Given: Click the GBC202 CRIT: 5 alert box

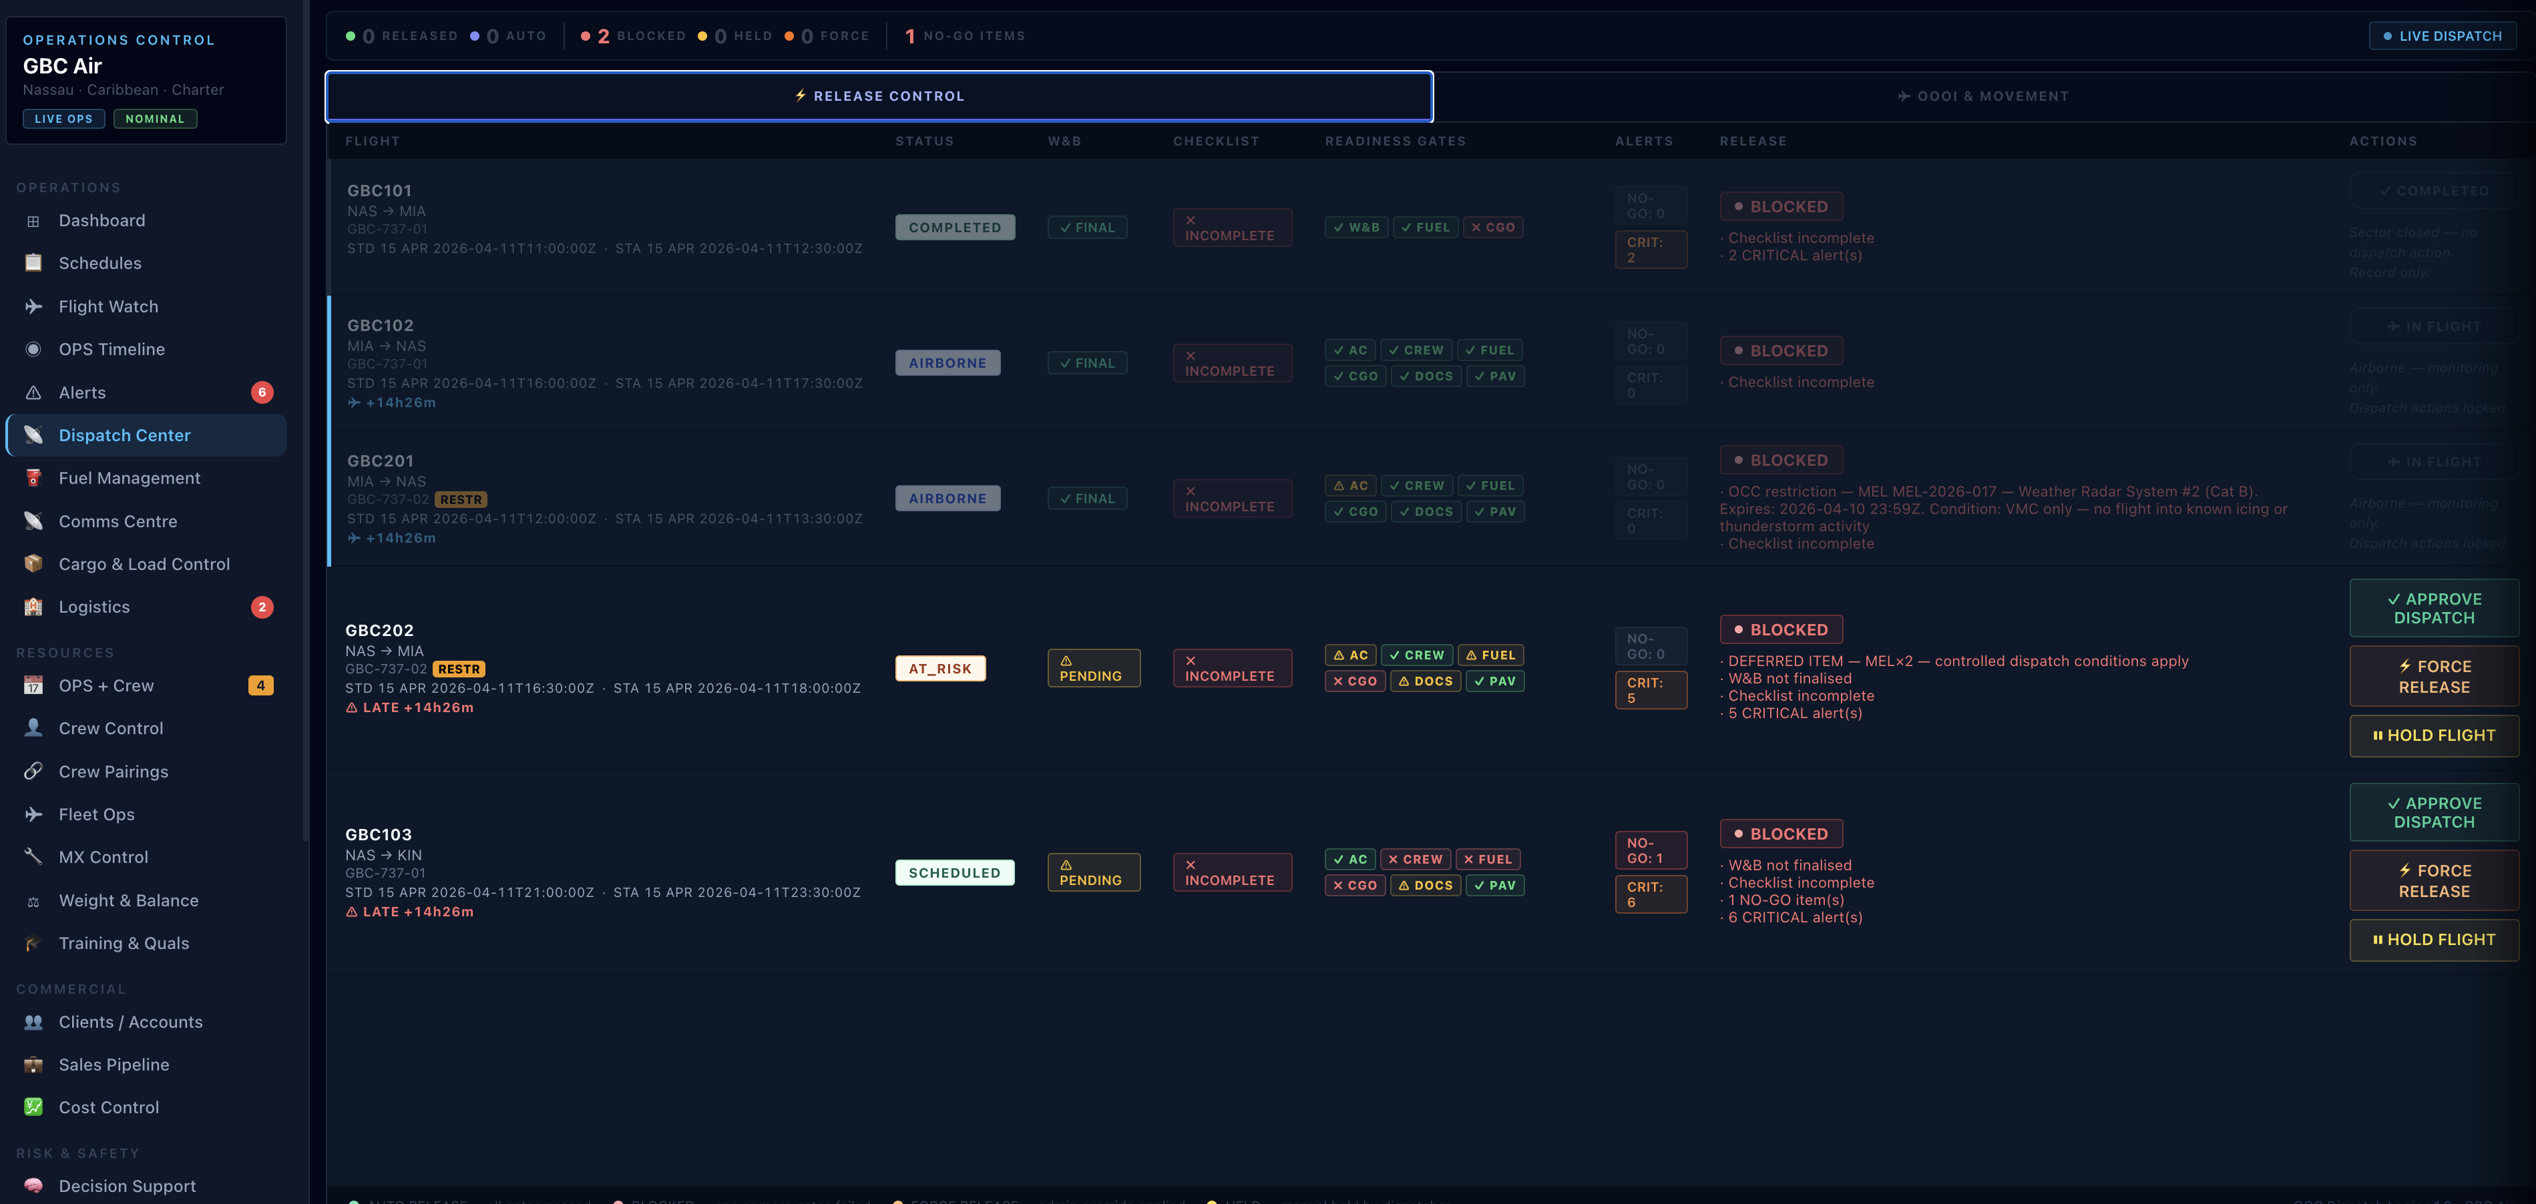Looking at the screenshot, I should coord(1651,691).
